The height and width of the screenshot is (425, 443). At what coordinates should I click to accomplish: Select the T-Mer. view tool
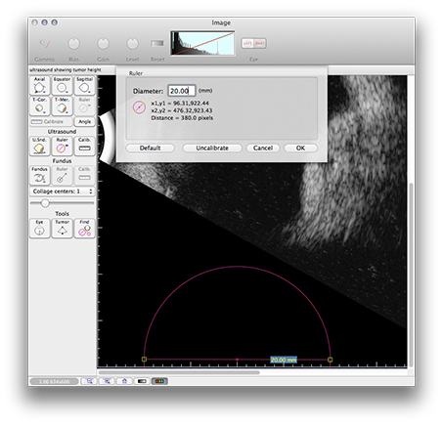[x=62, y=106]
